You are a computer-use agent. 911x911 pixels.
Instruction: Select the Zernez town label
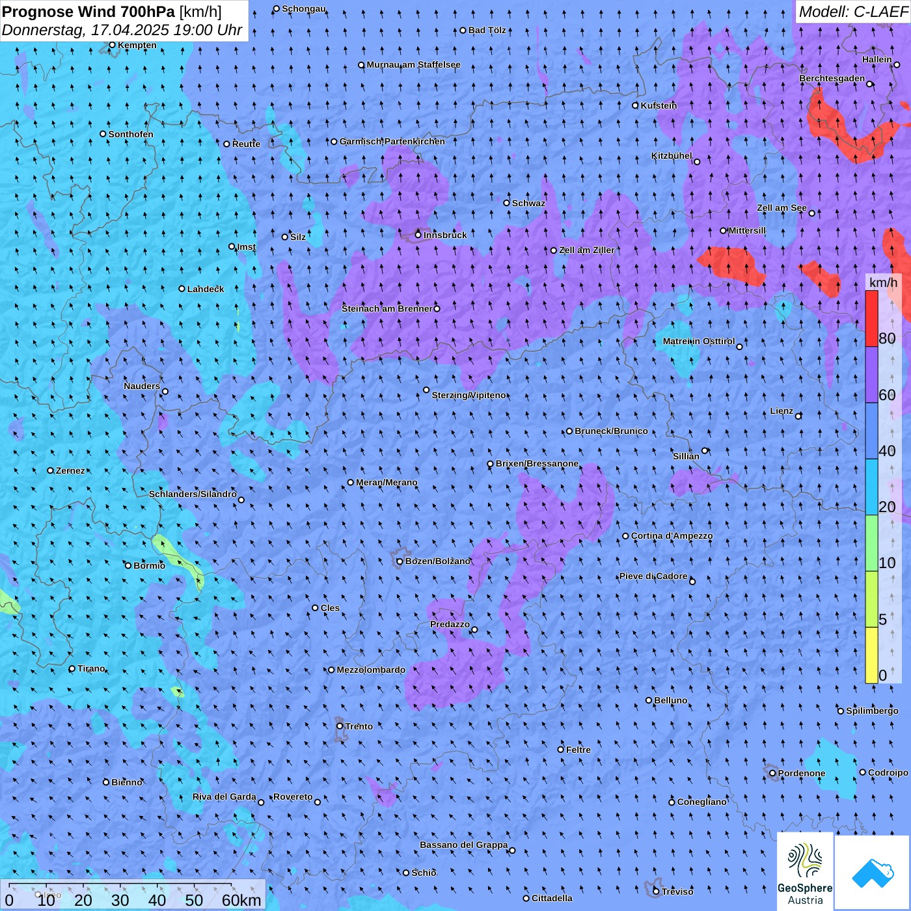(70, 470)
